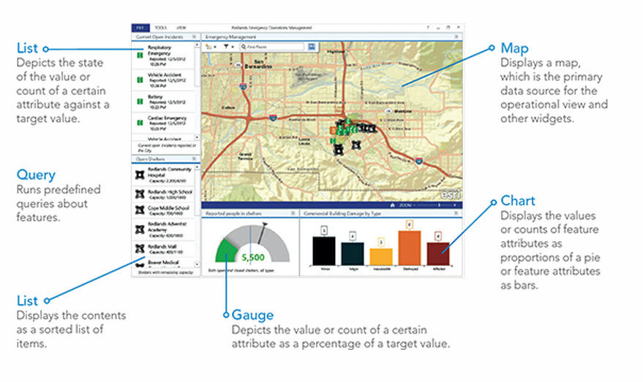
Task: Select the Redlands High School shelter
Action: 164,194
